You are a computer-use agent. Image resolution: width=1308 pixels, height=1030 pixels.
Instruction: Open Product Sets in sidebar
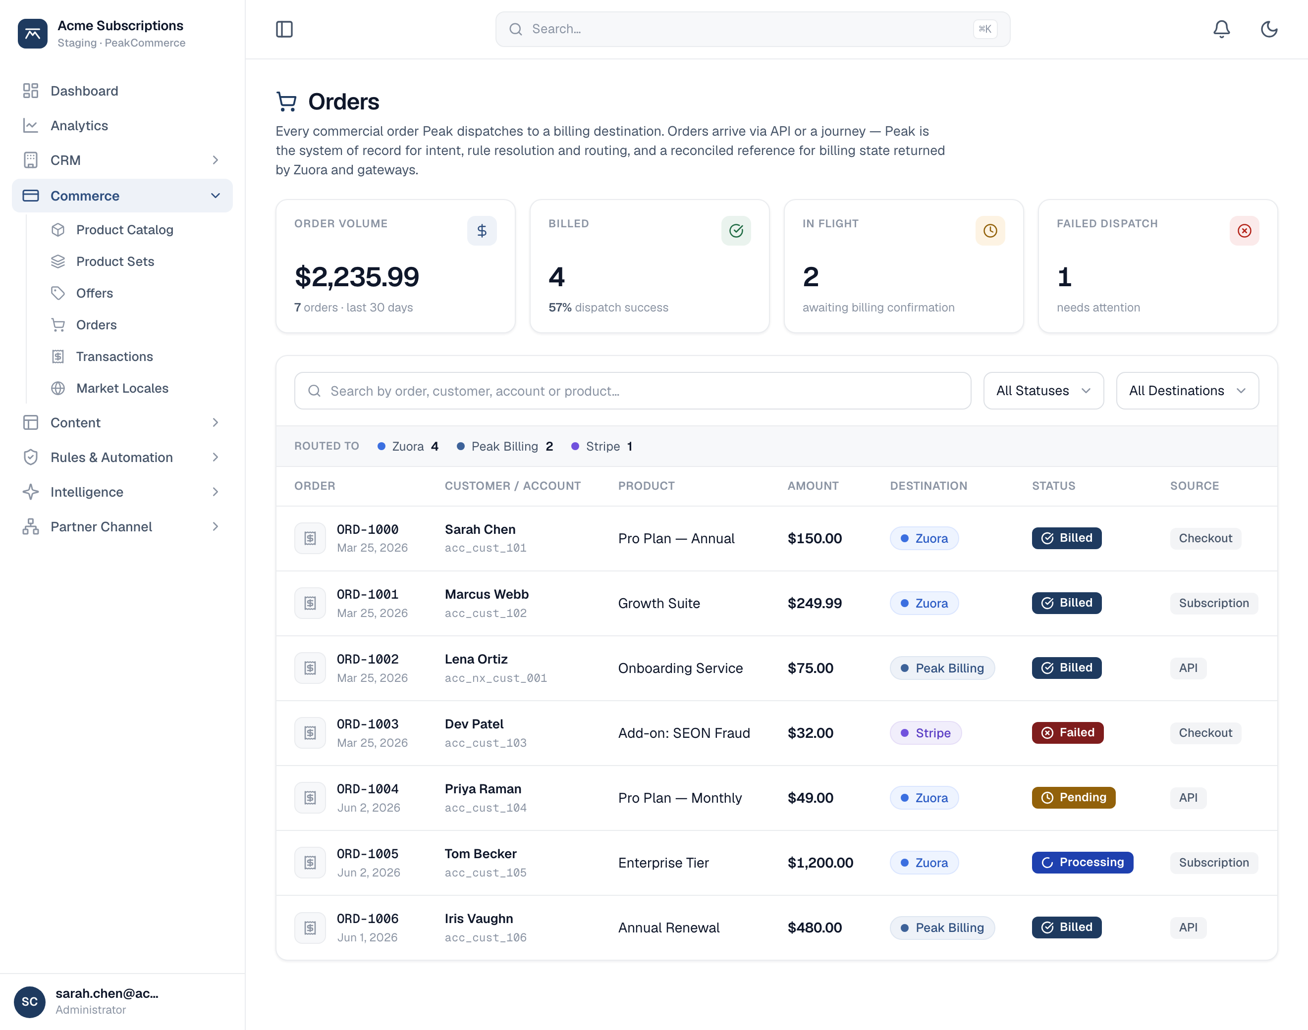click(x=136, y=262)
